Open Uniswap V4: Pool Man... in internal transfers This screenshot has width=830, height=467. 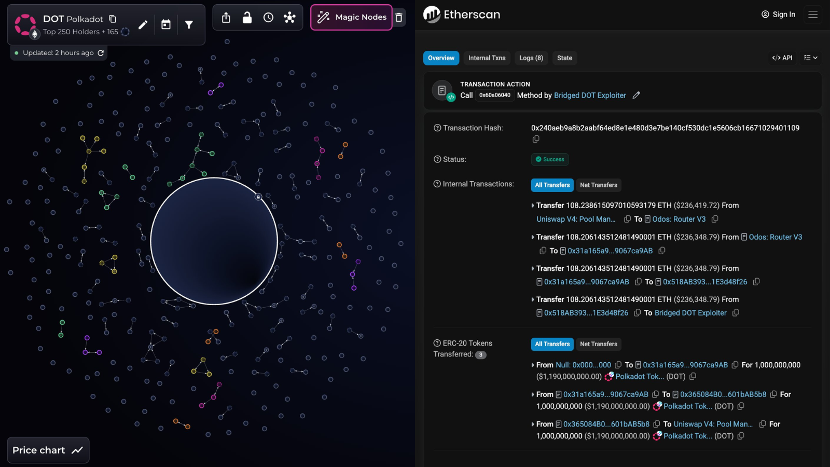click(576, 219)
